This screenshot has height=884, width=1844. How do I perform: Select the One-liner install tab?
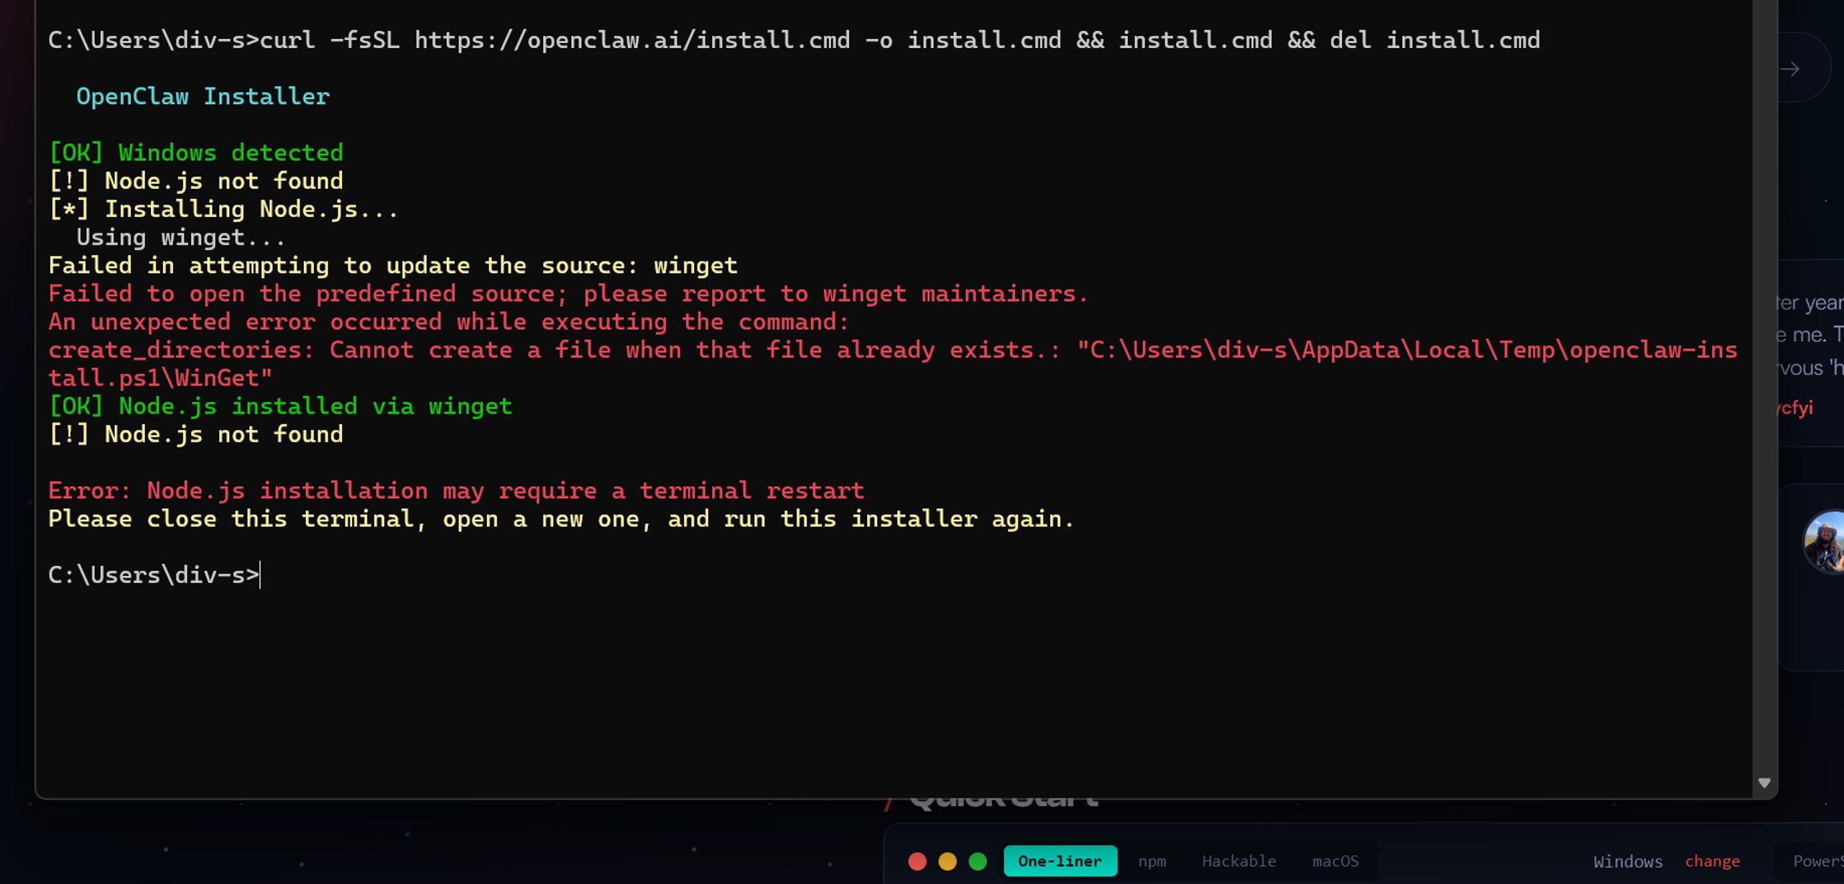[1060, 860]
